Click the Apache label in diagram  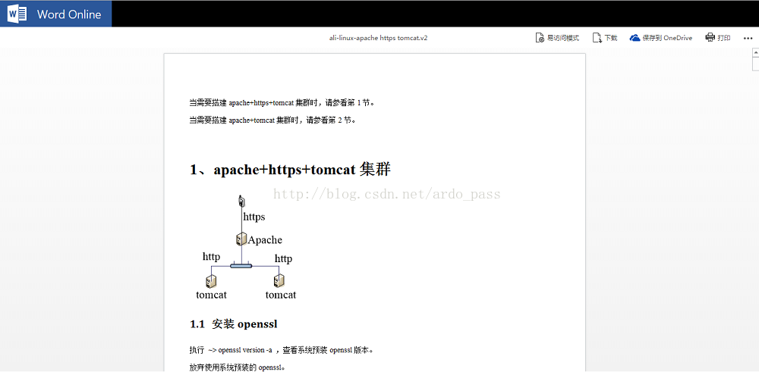coord(265,239)
